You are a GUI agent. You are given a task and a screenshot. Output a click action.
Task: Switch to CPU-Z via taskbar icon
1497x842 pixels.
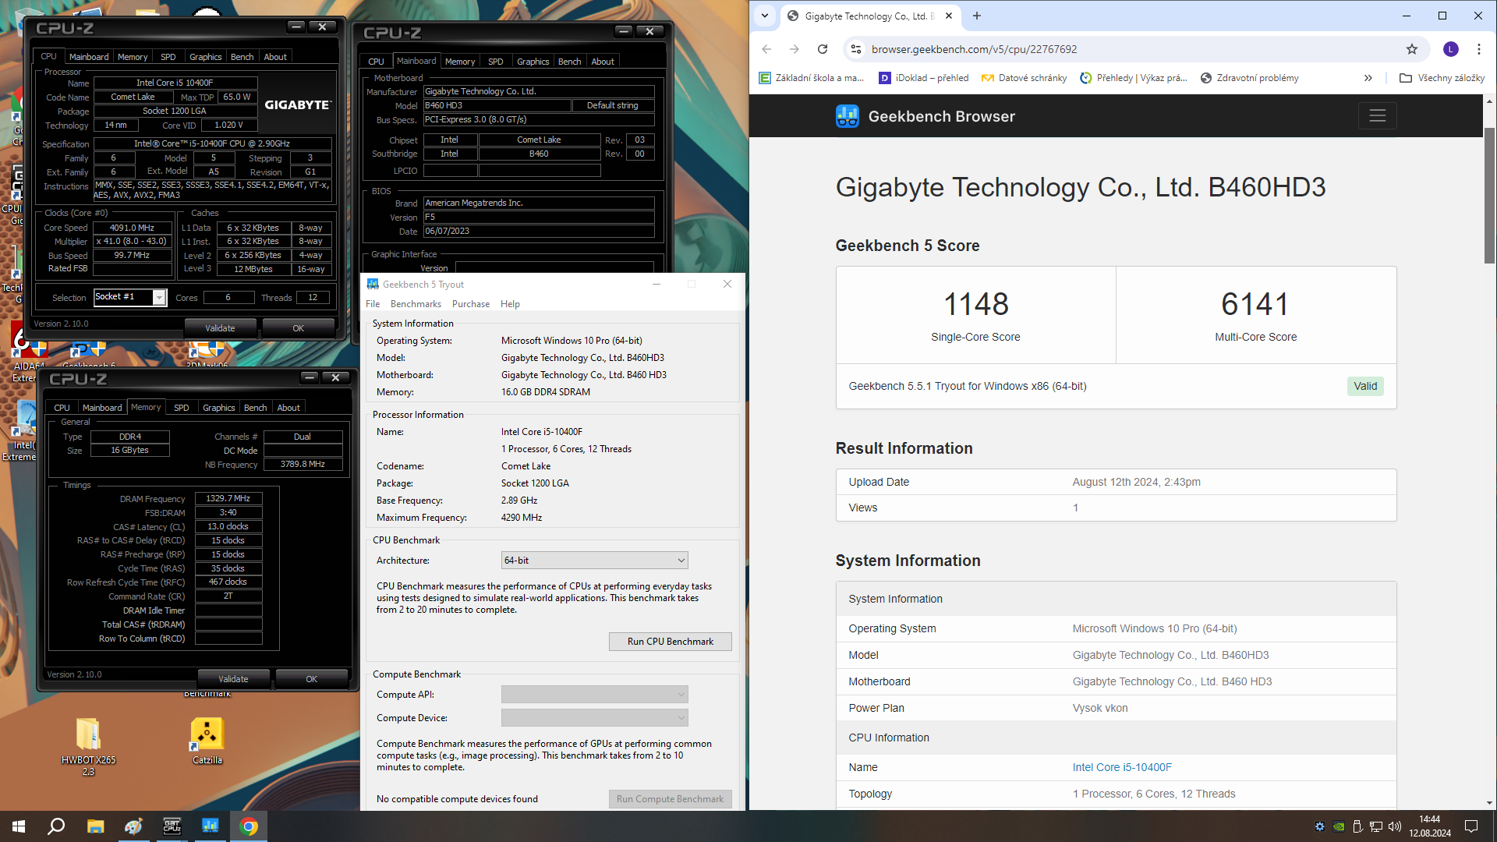172,826
